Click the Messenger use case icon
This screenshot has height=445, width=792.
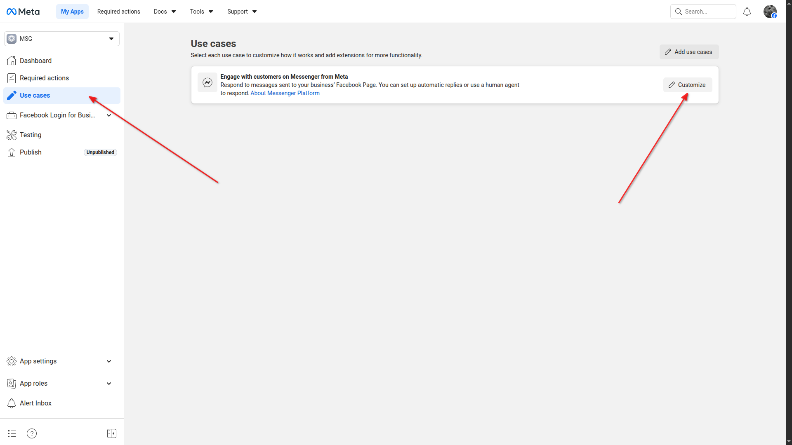pyautogui.click(x=207, y=83)
